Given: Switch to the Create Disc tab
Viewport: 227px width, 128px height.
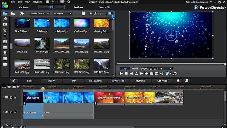Looking at the screenshot, I should click(105, 7).
